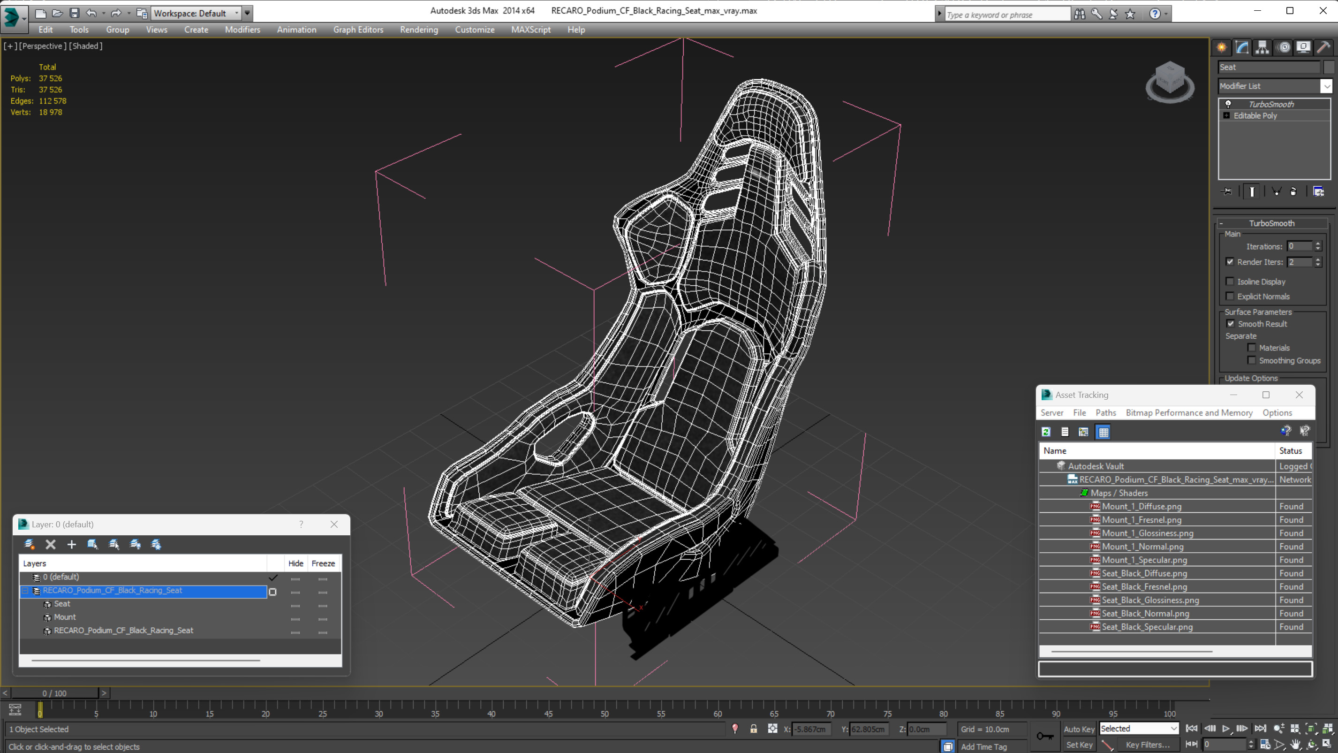
Task: Click Refresh icon in Asset Tracking toolbar
Action: click(1046, 431)
